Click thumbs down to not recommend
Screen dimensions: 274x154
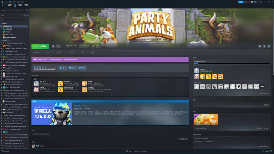pos(72,68)
